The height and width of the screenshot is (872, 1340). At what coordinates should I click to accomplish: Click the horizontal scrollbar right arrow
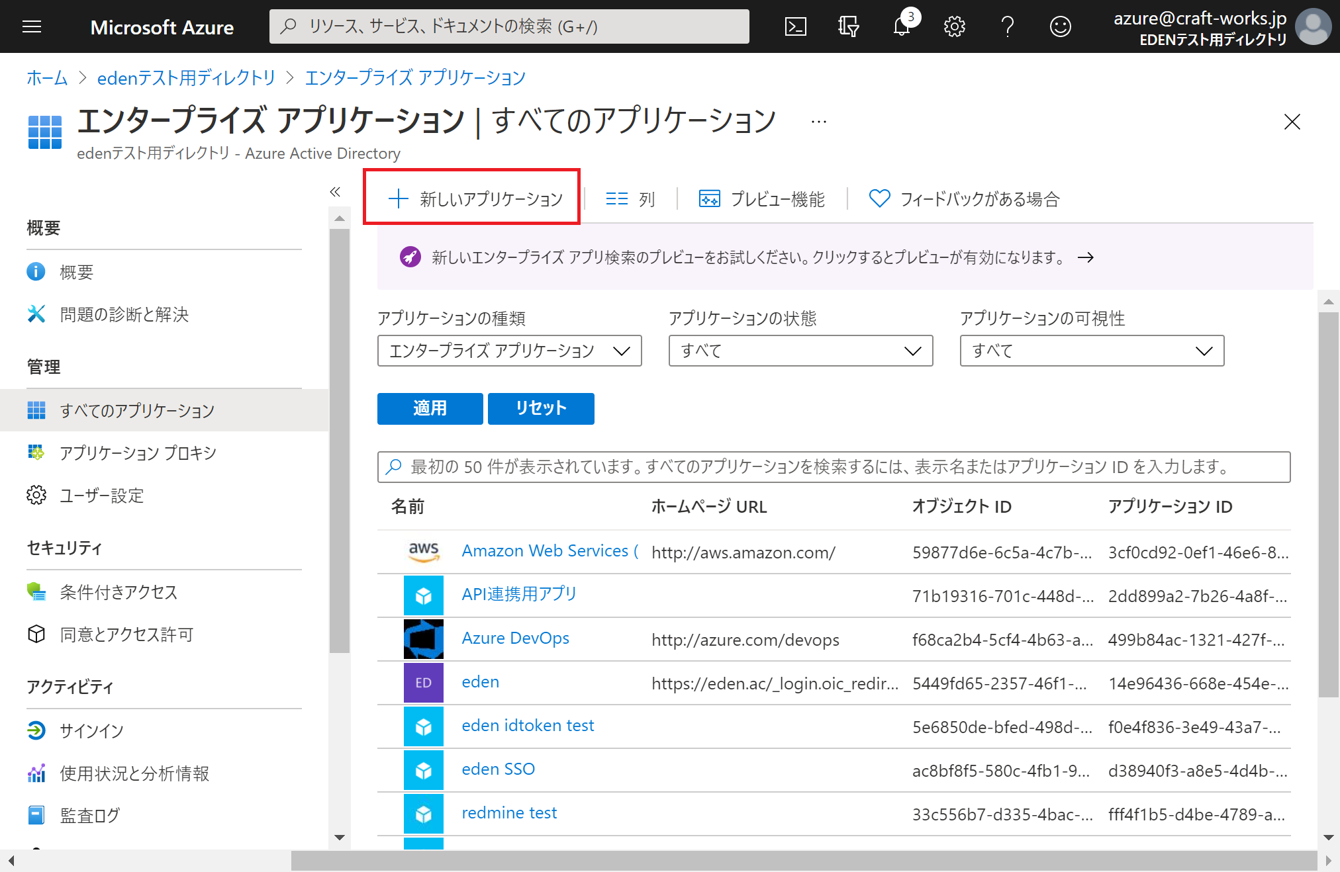(1328, 861)
